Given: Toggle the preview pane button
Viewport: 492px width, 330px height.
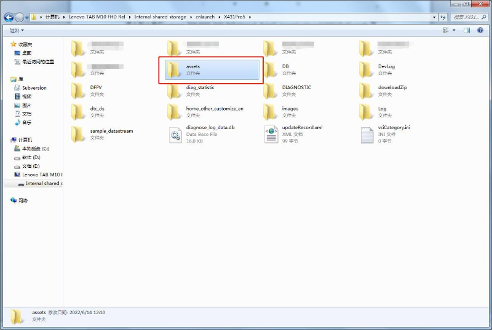Looking at the screenshot, I should pos(467,30).
